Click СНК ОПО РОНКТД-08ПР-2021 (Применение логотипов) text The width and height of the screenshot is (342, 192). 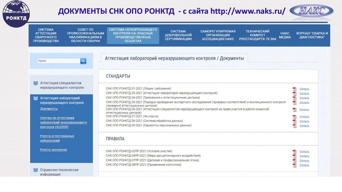click(x=144, y=165)
